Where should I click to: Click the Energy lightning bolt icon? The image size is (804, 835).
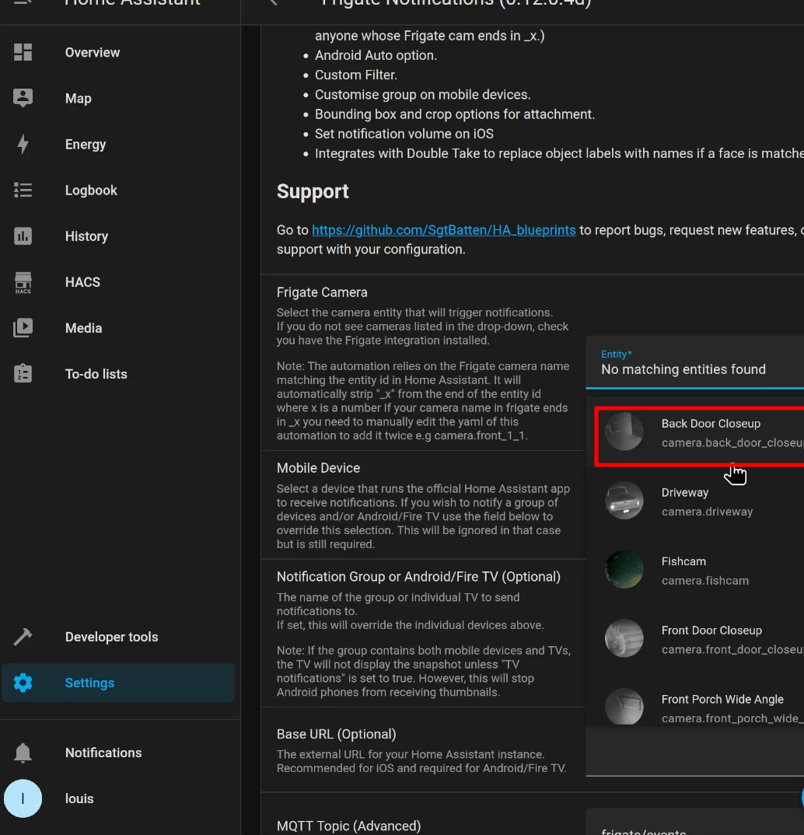pyautogui.click(x=23, y=145)
